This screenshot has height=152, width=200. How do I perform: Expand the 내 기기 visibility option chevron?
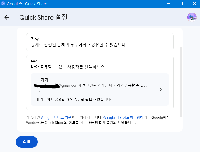[161, 90]
